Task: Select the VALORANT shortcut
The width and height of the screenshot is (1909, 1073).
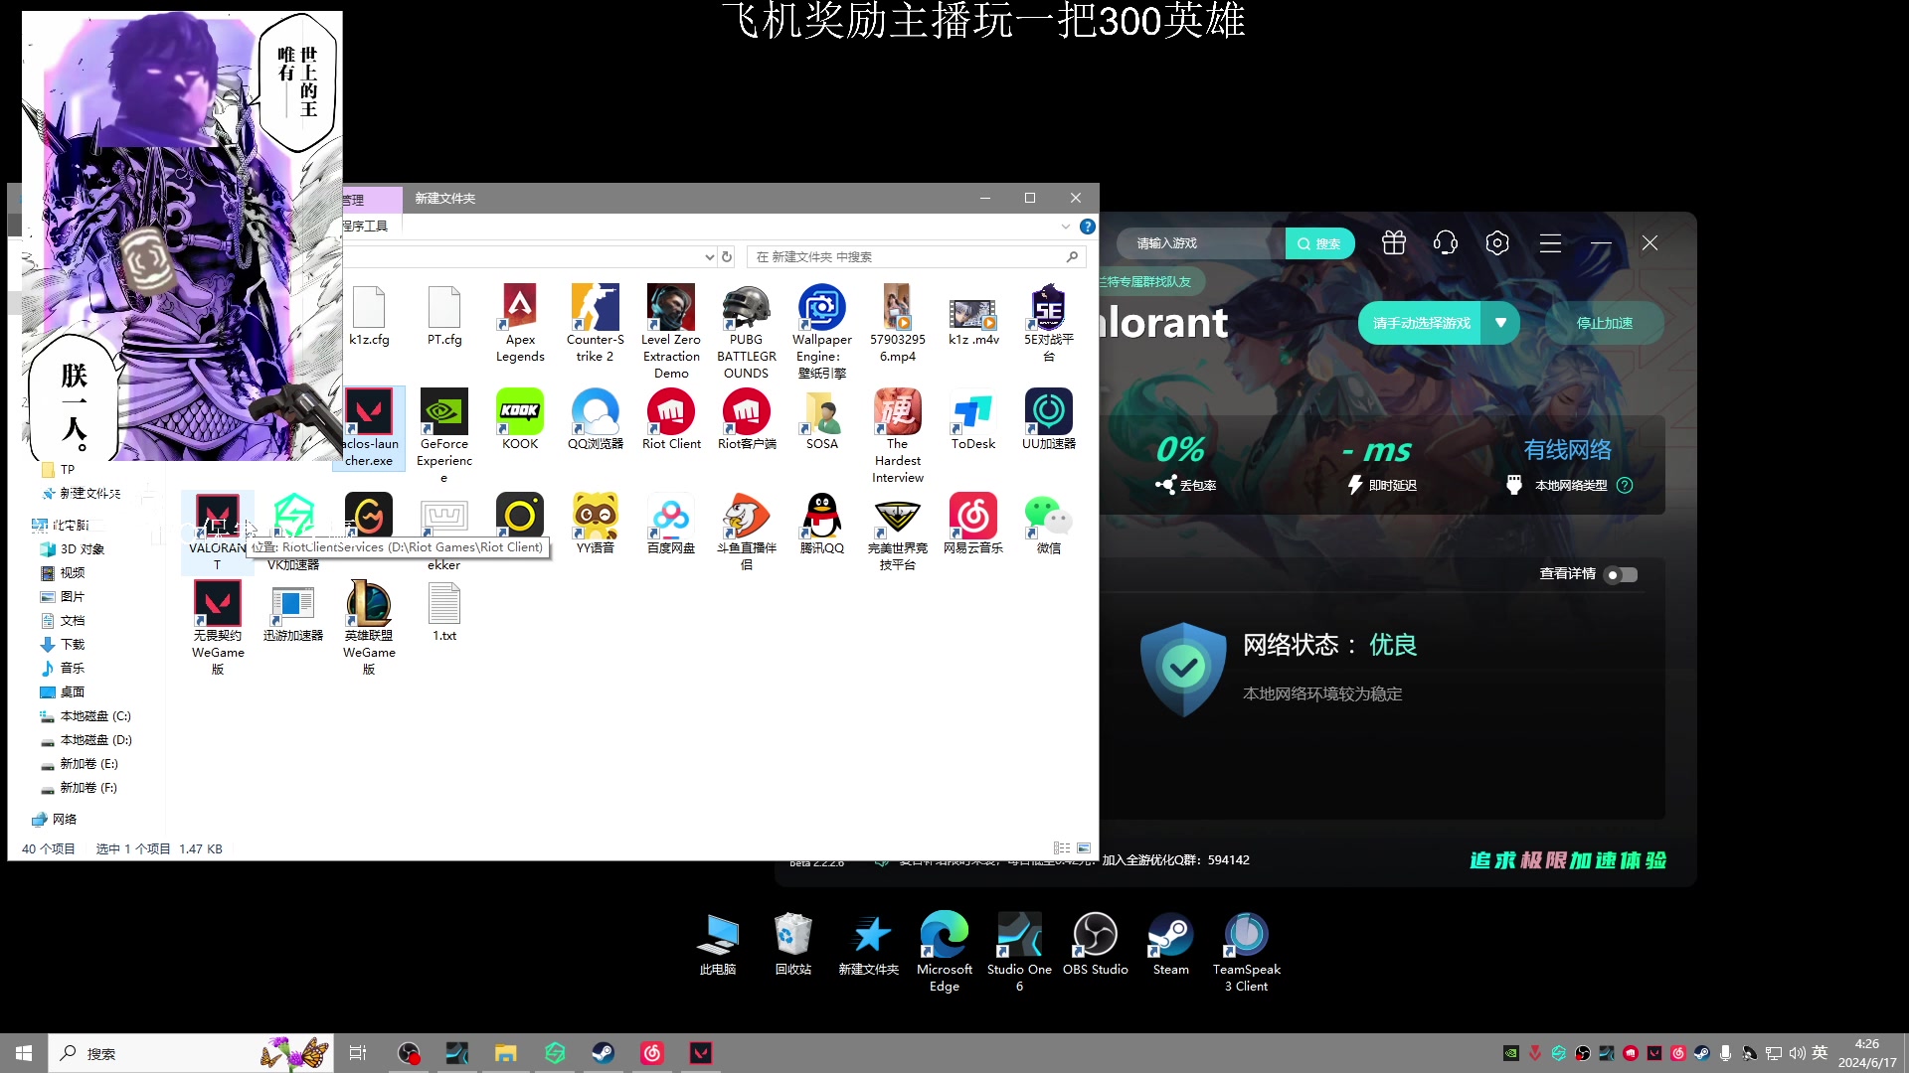Action: pos(218,532)
